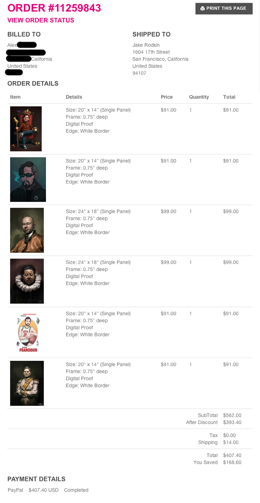Viewport: 260px width, 503px height.
Task: Click the Quantity column header
Action: pos(199,97)
